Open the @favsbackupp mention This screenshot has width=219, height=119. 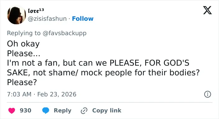click(64, 33)
